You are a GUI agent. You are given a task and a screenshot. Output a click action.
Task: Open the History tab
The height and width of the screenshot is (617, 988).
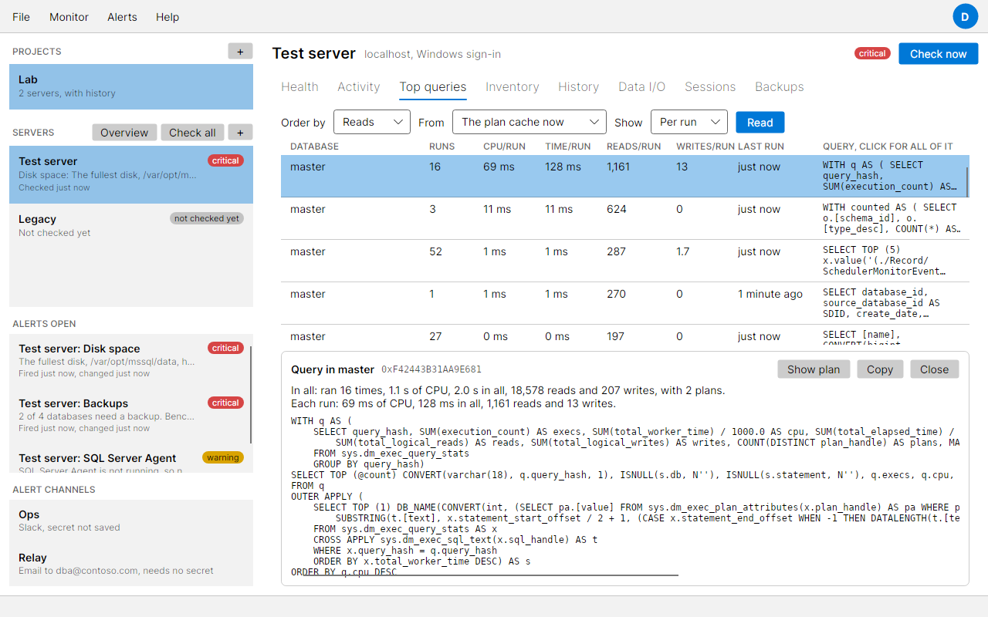(579, 86)
